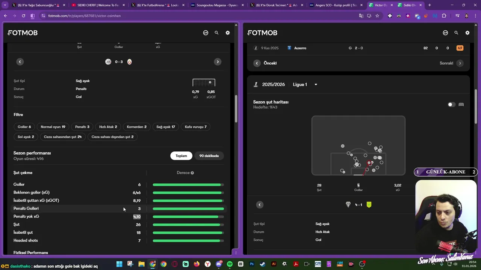Click FotMob logo in right window

[262, 33]
